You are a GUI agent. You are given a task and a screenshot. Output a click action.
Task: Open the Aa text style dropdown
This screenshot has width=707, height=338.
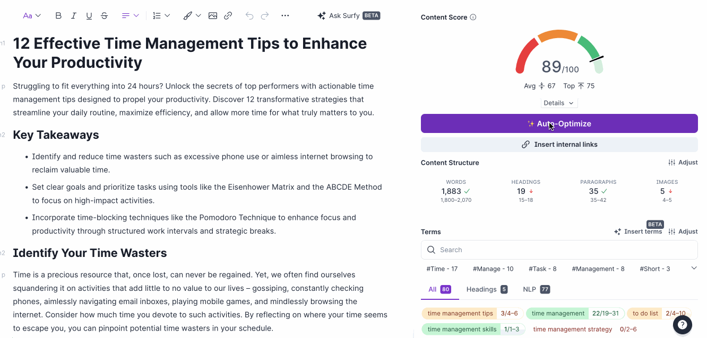[32, 16]
